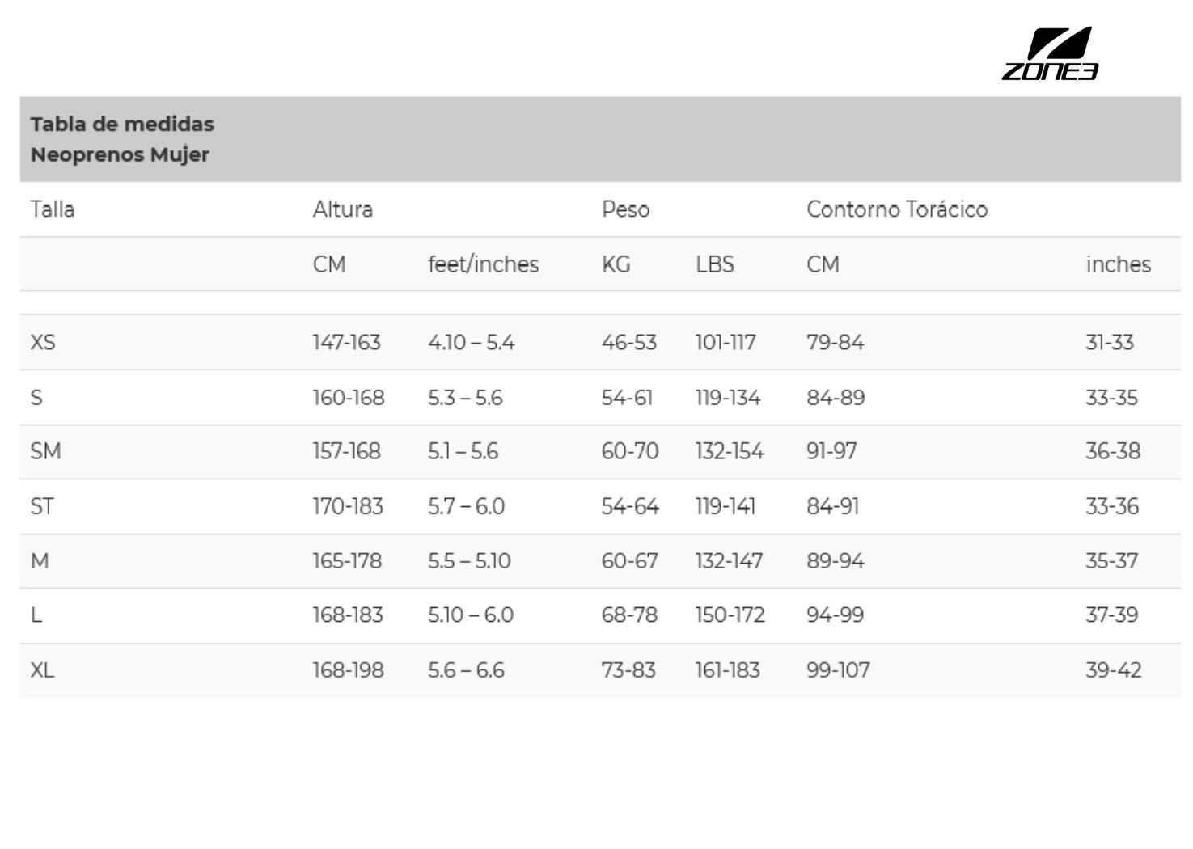Click the Altura column header
The height and width of the screenshot is (849, 1193).
point(343,209)
